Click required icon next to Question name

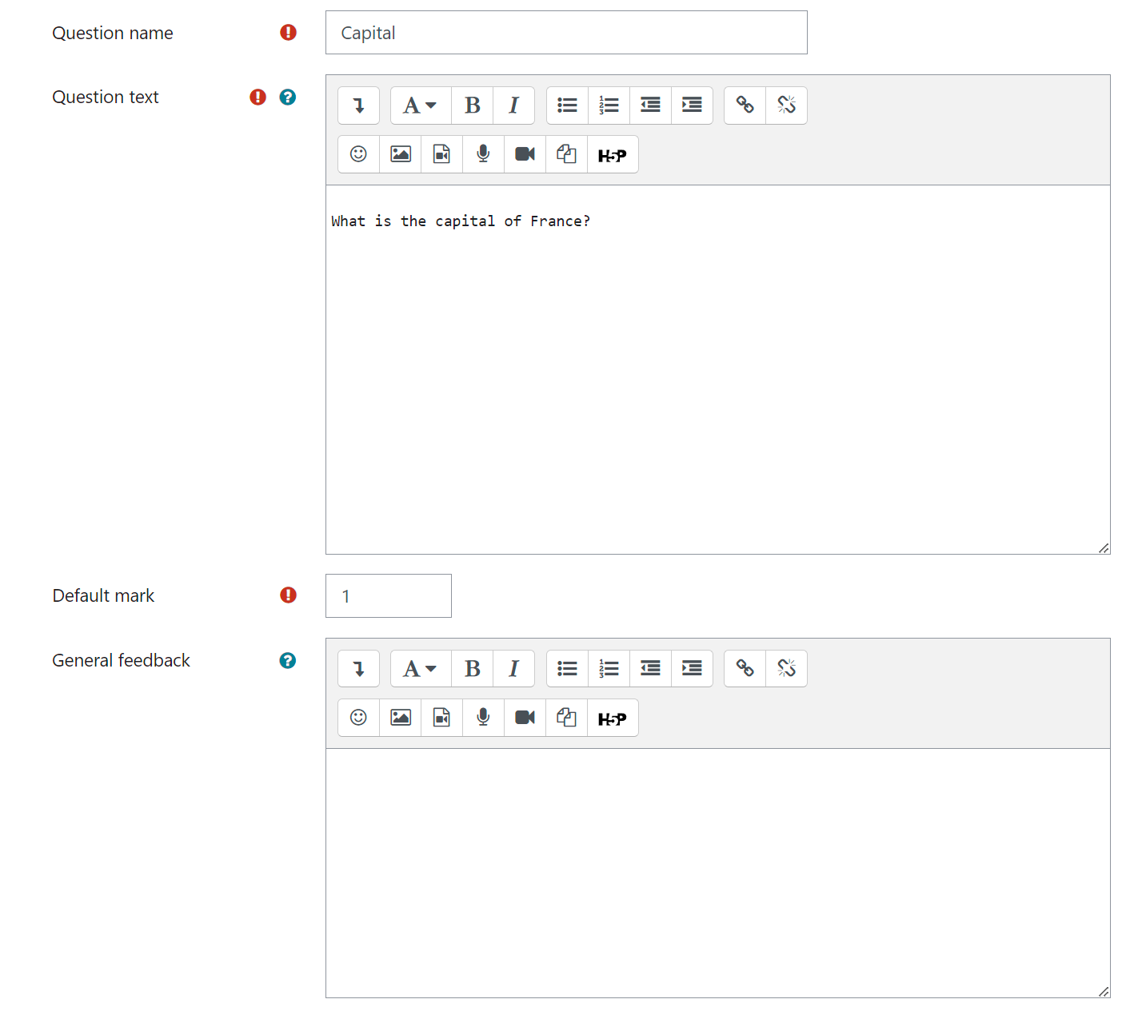(x=288, y=32)
